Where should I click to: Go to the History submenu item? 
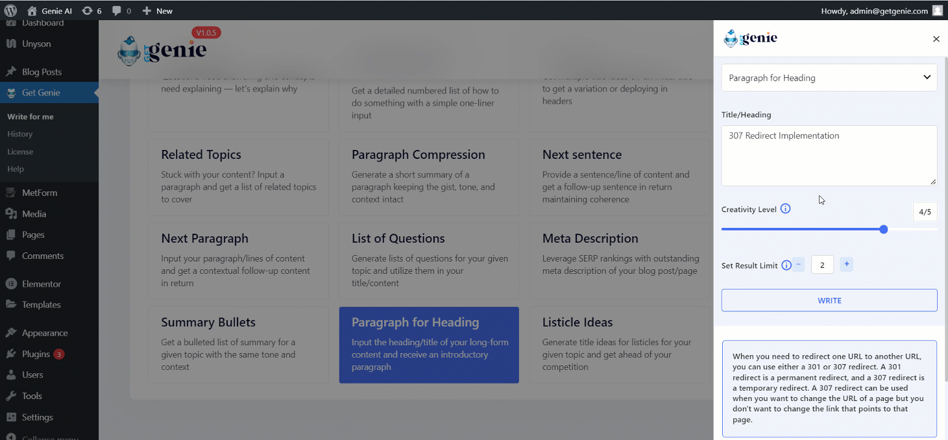tap(19, 134)
